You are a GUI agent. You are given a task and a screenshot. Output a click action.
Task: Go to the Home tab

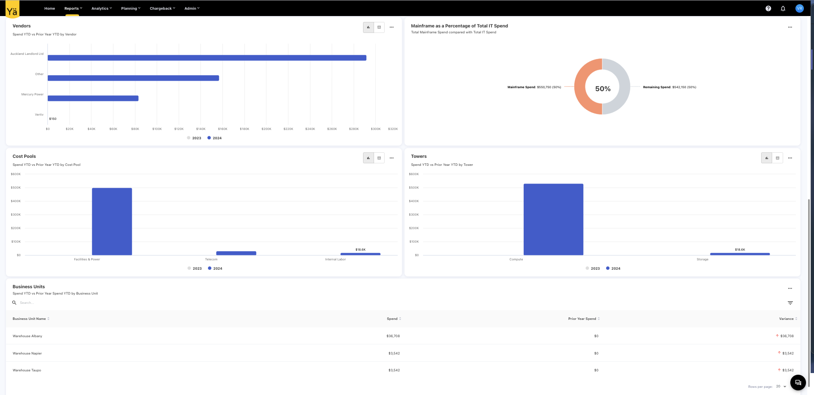click(49, 8)
